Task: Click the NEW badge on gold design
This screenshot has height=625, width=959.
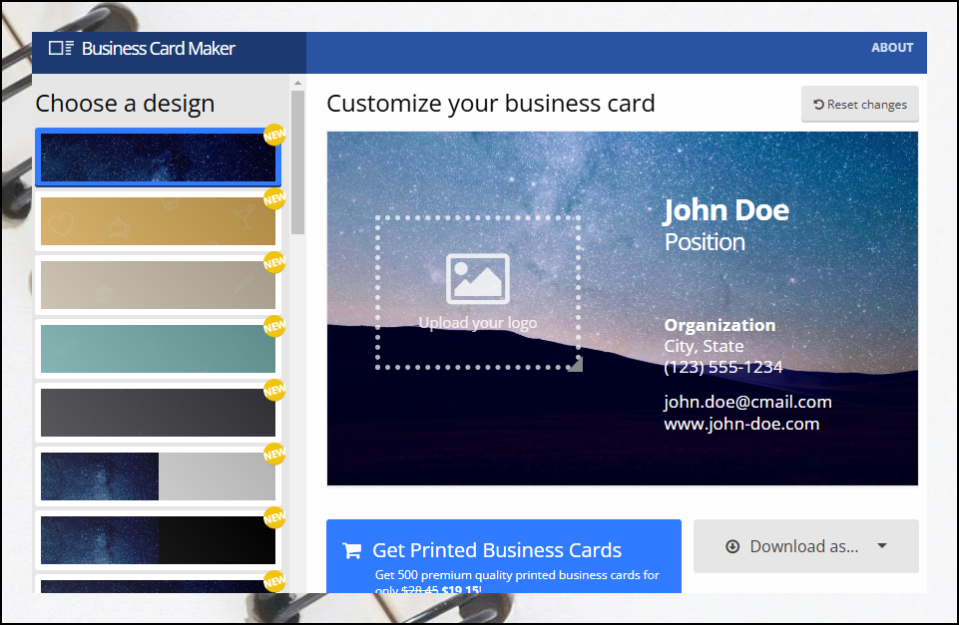Action: point(274,198)
